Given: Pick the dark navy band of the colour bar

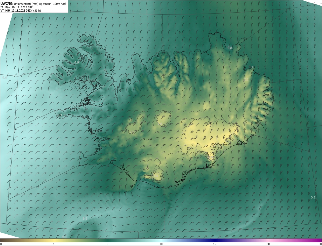Looking at the screenshot, I should [x=215, y=240].
